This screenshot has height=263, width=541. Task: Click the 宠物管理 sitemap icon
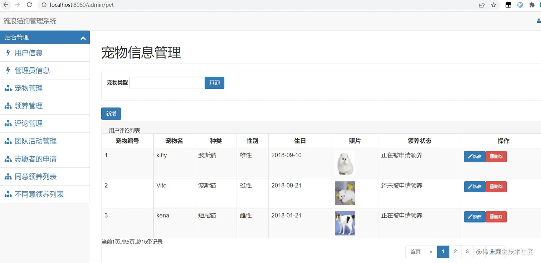pyautogui.click(x=8, y=88)
